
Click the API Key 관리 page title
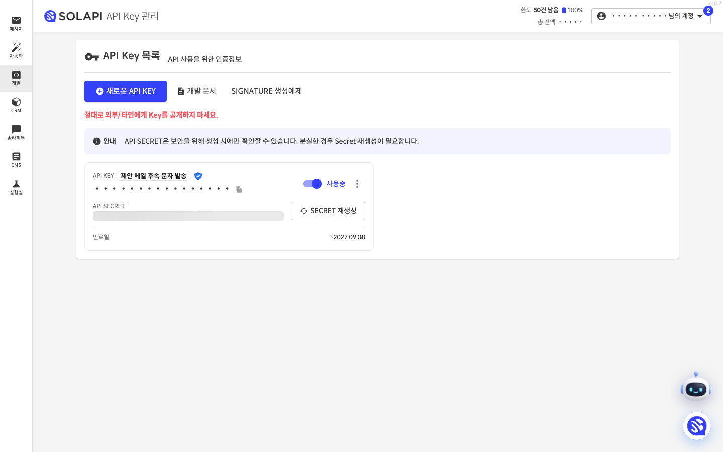pos(133,16)
